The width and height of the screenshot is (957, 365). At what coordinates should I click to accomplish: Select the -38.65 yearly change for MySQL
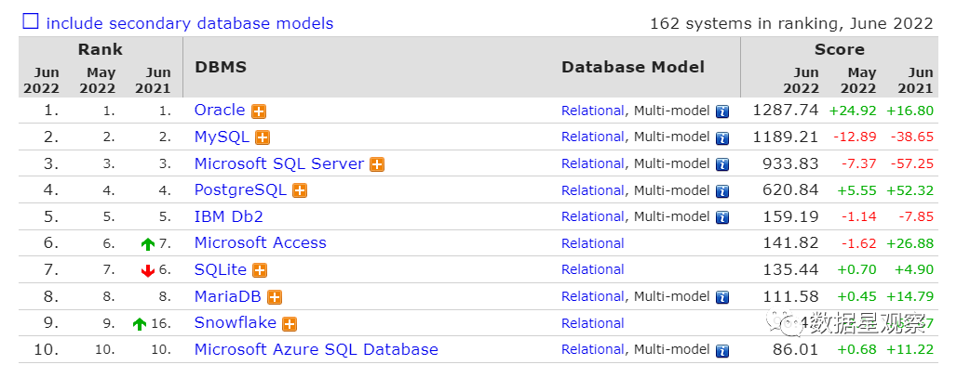coord(910,137)
